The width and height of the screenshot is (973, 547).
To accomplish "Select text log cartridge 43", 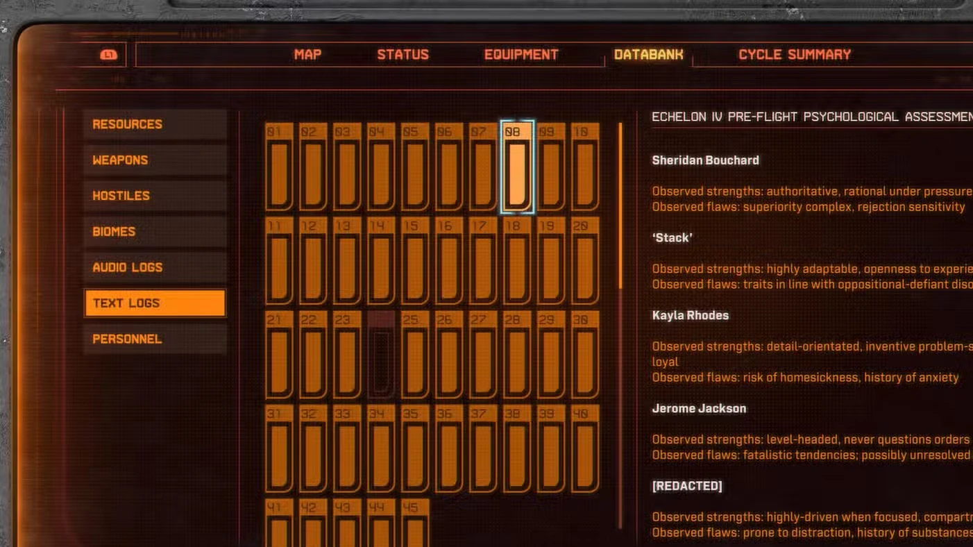I will (347, 523).
